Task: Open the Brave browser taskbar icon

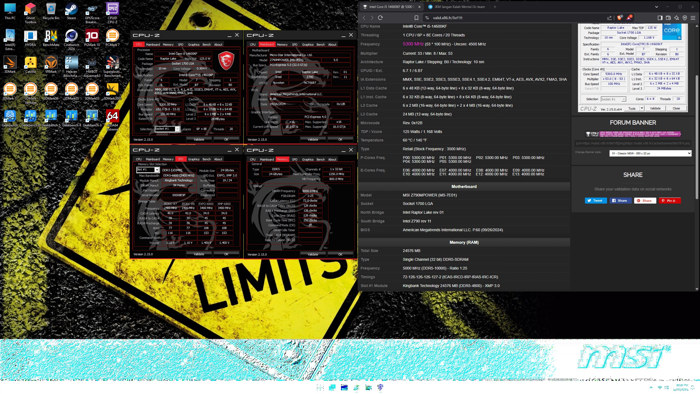Action: (380, 387)
